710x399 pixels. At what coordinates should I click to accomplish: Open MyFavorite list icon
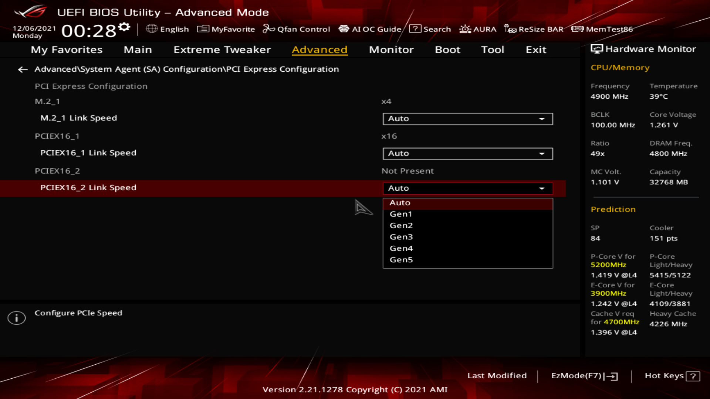tap(203, 29)
